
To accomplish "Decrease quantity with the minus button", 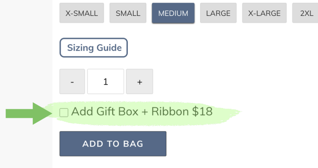I will click(72, 81).
